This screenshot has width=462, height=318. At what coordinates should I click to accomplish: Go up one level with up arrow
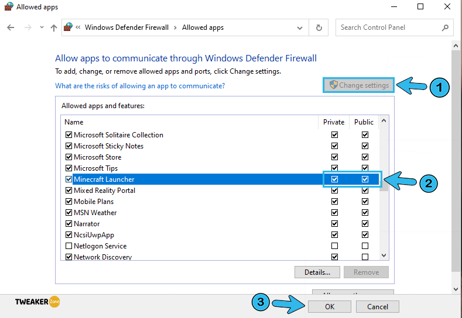click(x=54, y=28)
